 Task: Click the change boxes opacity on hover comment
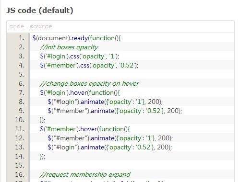(x=89, y=84)
